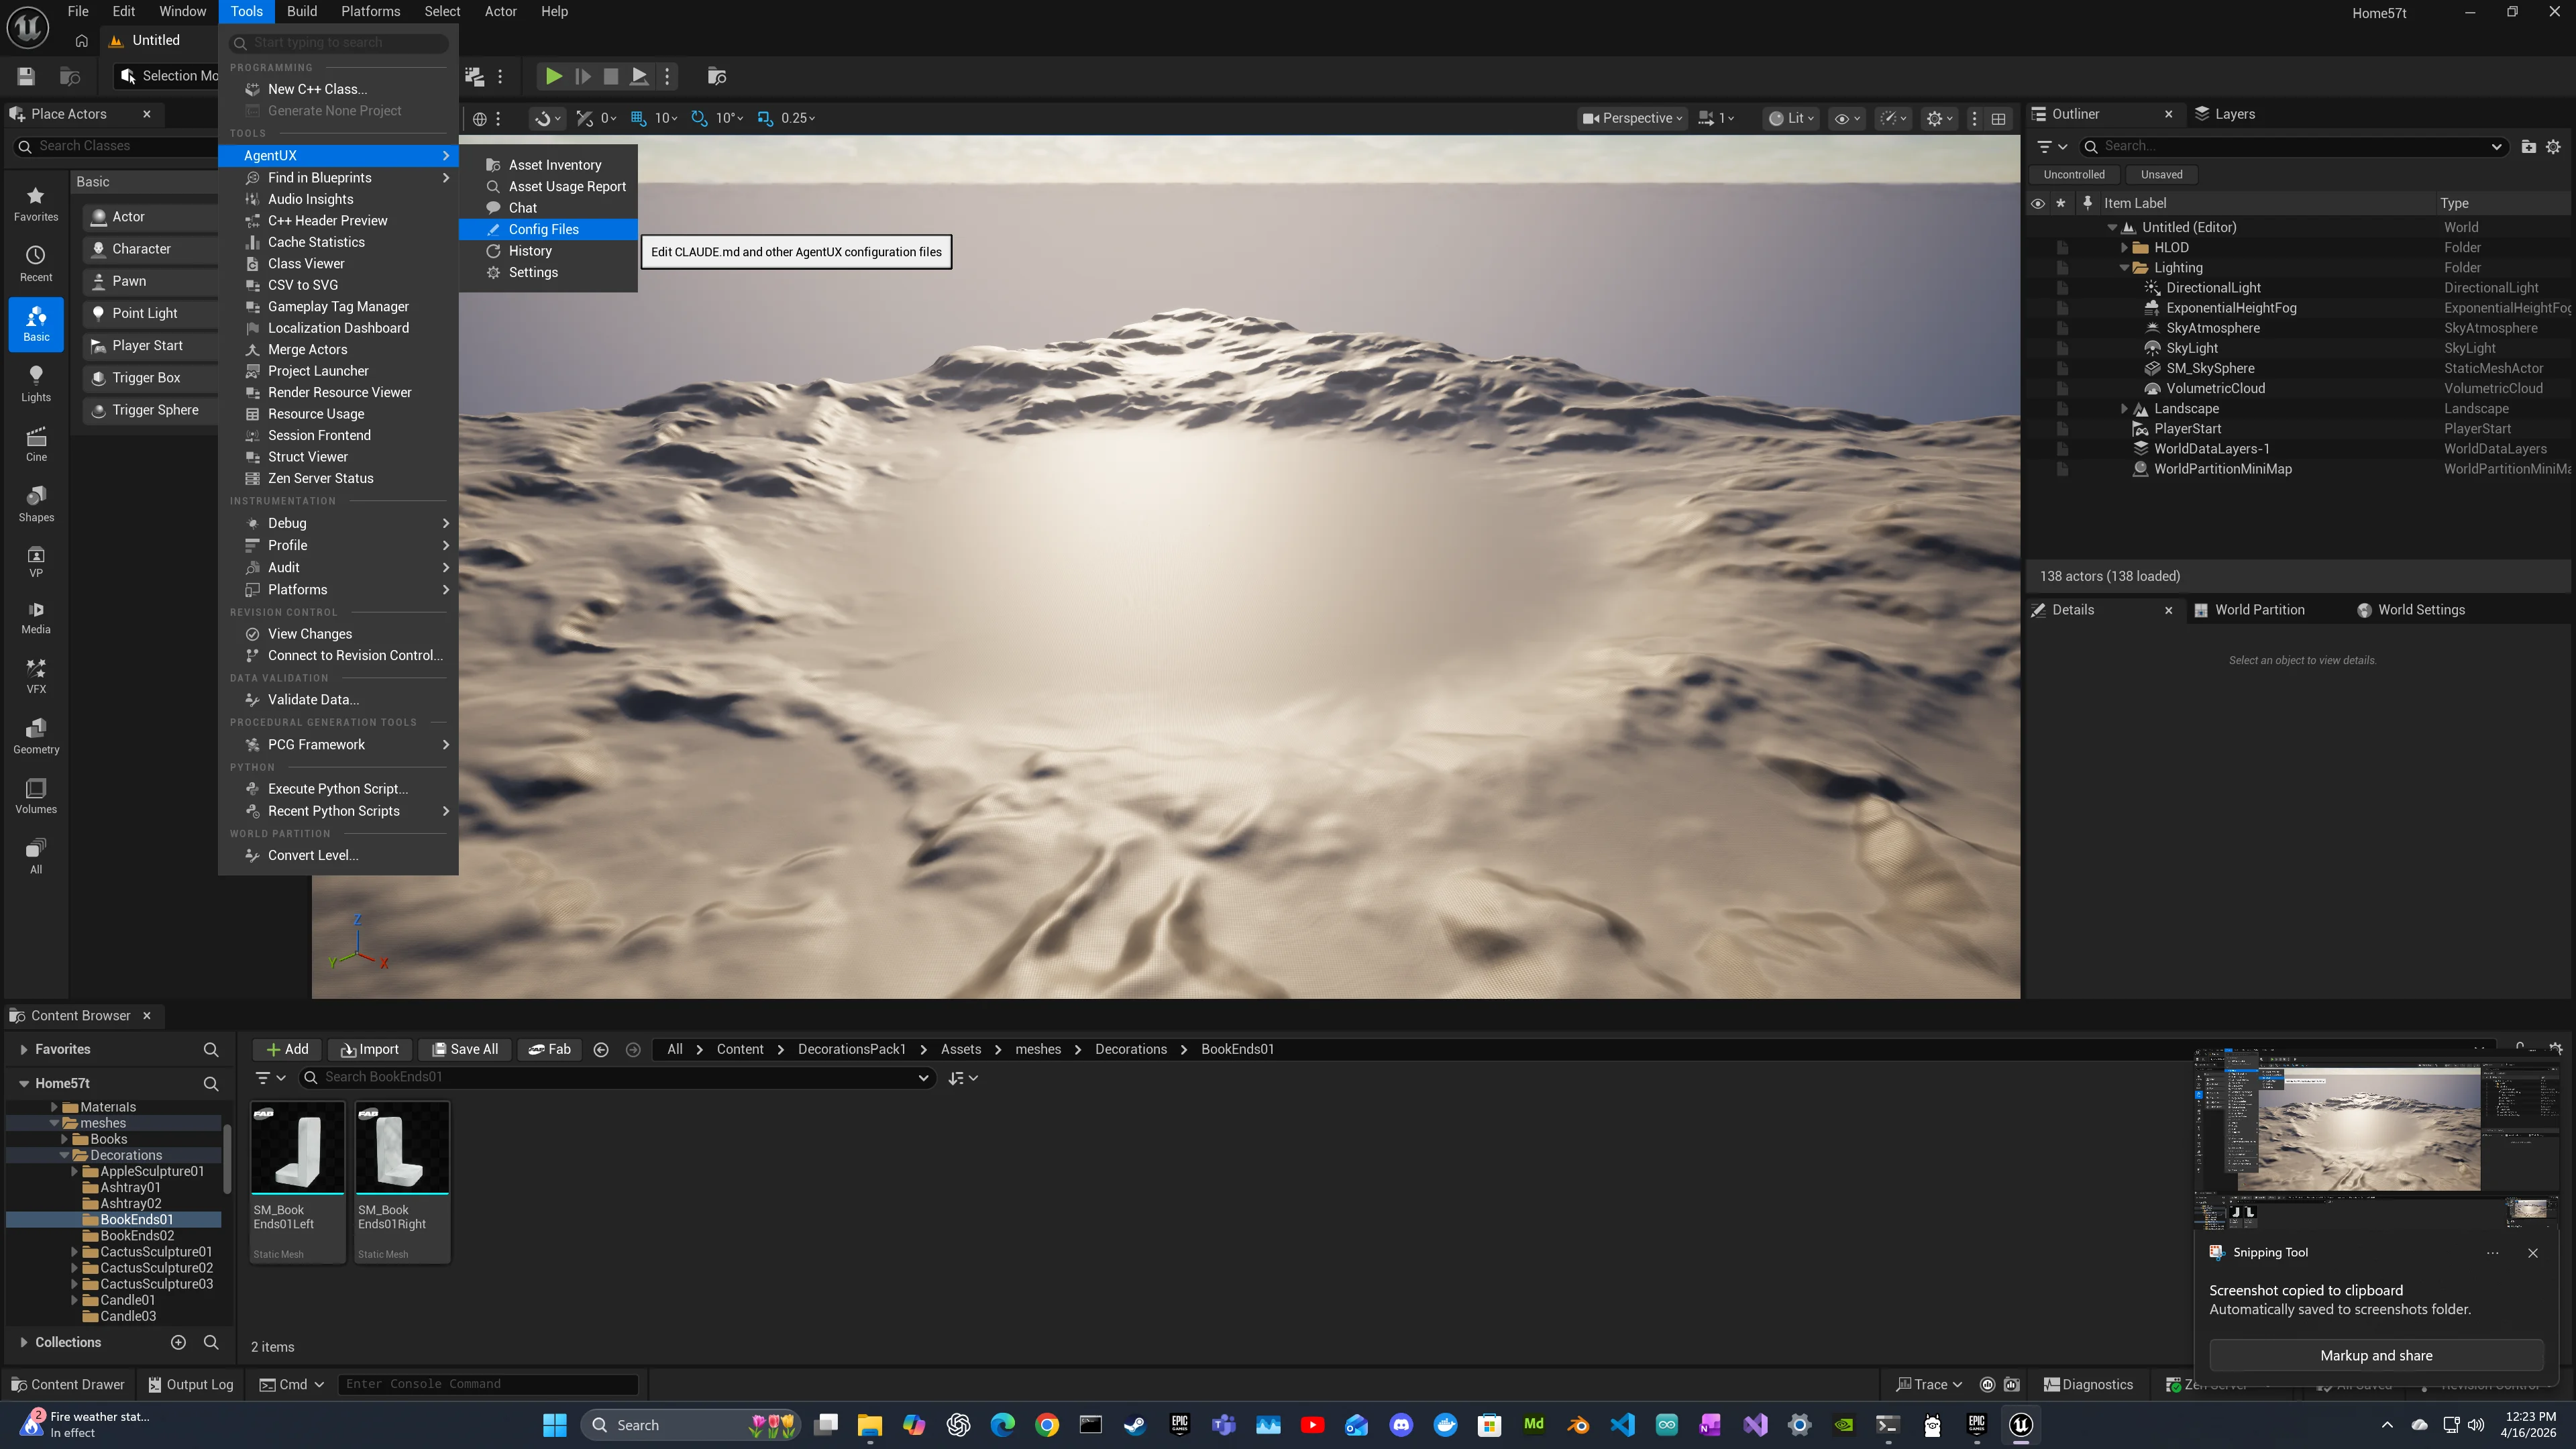Screen dimensions: 2576x1449
Task: Click the add collection plus icon
Action: pos(178,1342)
